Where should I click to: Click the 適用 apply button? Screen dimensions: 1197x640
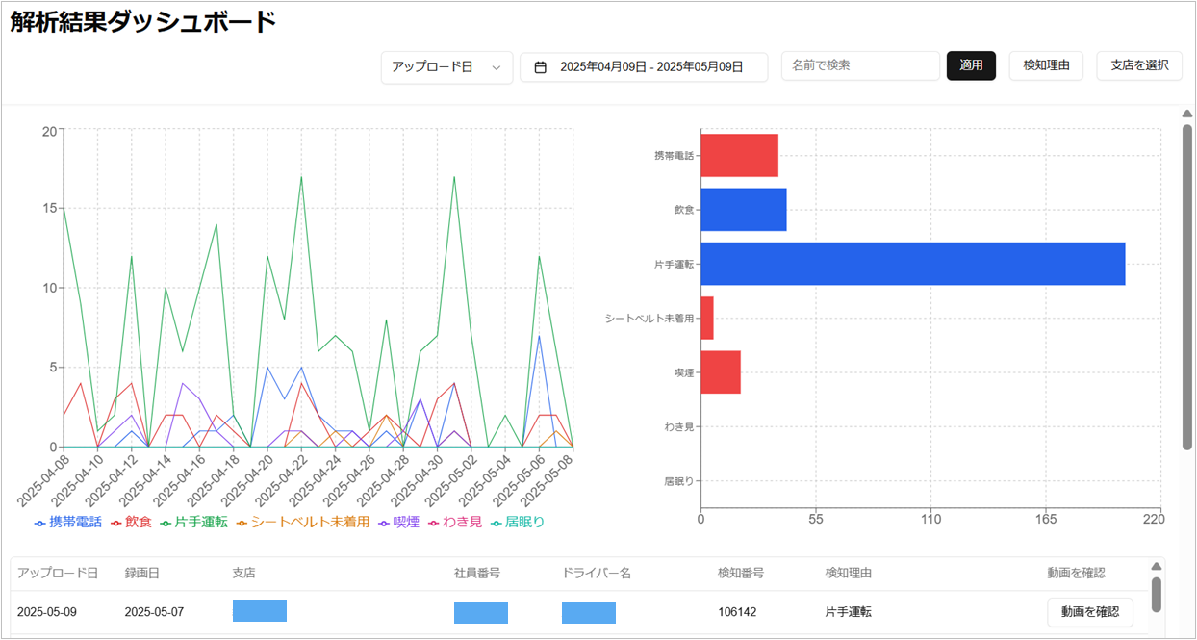pyautogui.click(x=971, y=65)
